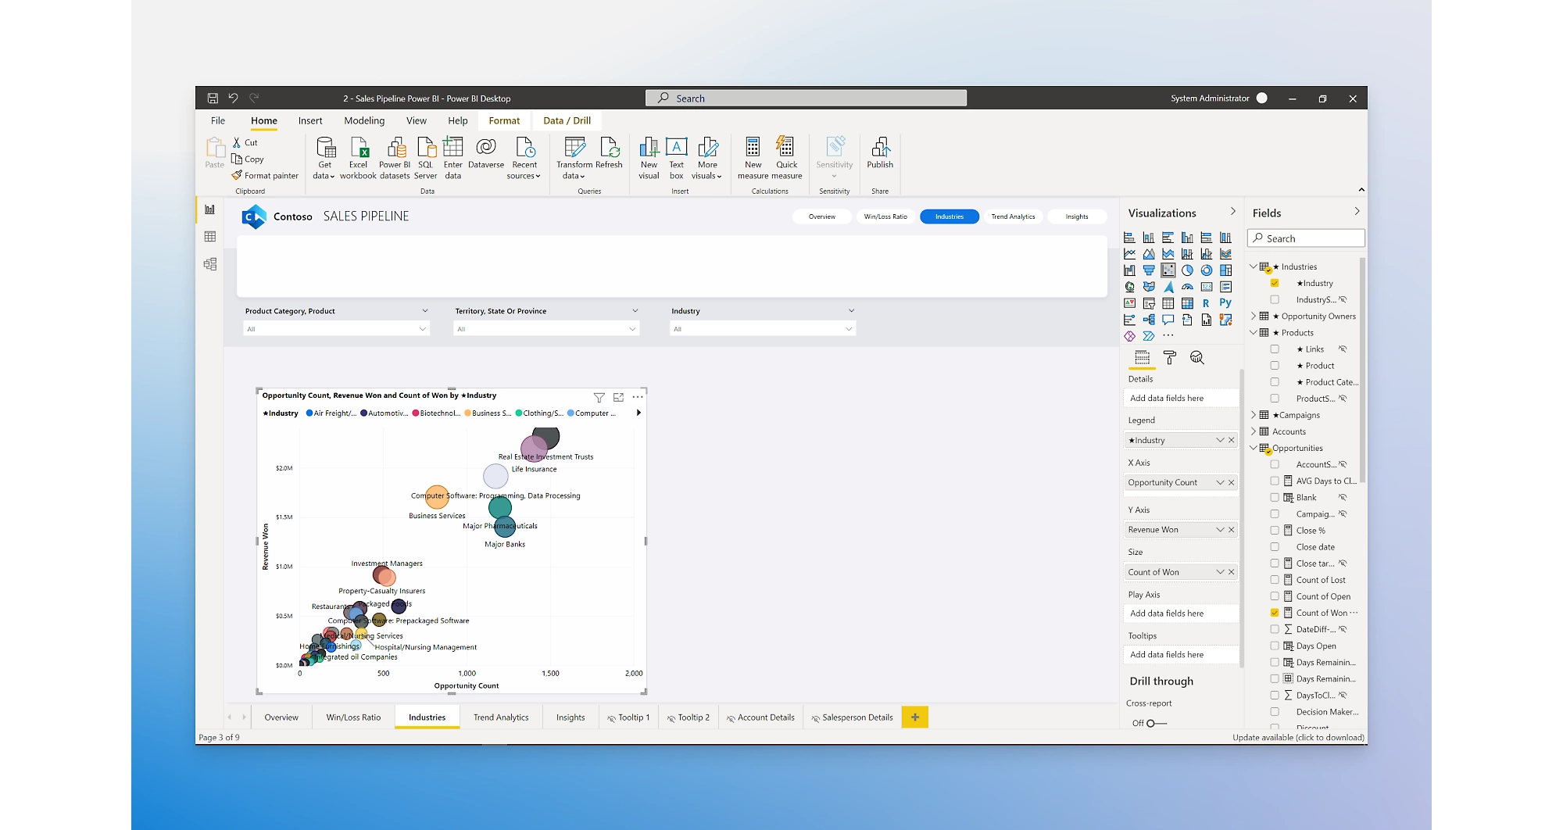Switch to Win/Loss Ratio page tab

[x=353, y=717]
